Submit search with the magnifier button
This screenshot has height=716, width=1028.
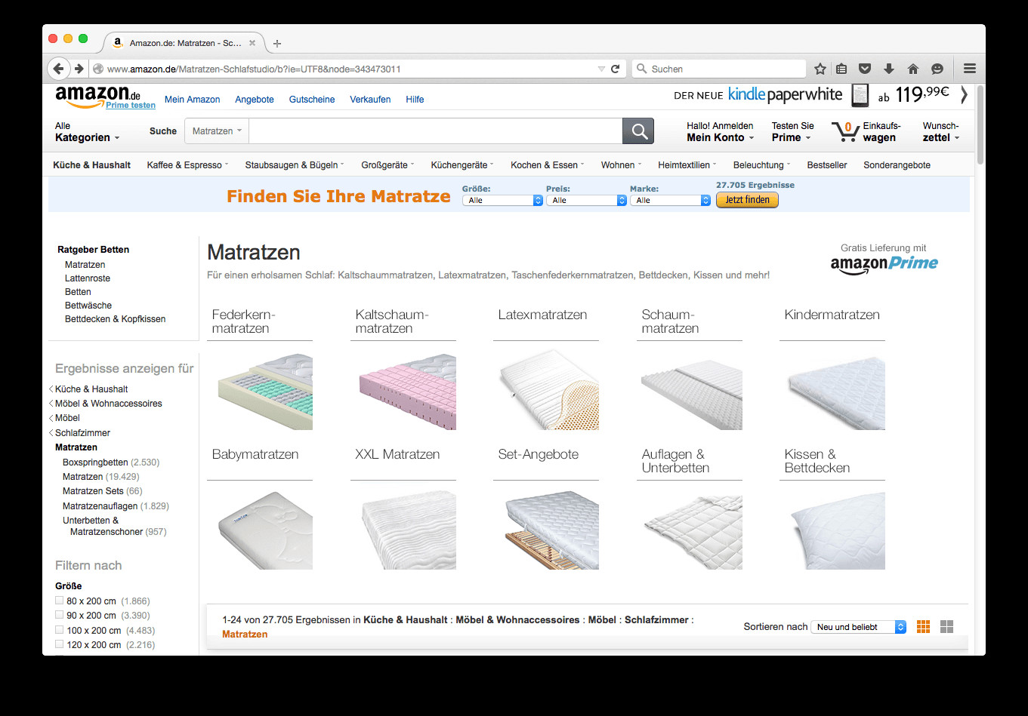click(x=638, y=131)
